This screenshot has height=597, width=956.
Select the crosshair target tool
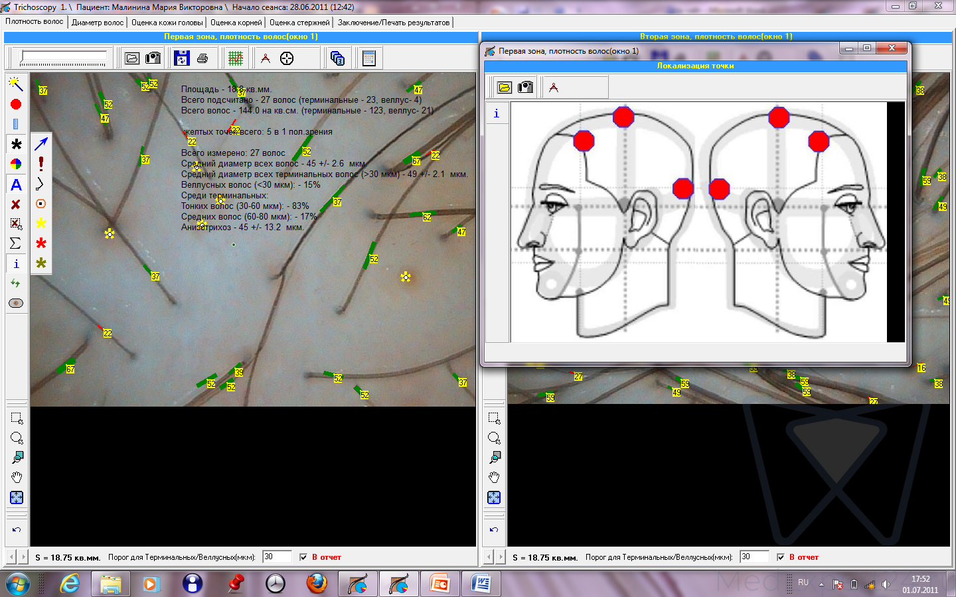click(x=287, y=58)
